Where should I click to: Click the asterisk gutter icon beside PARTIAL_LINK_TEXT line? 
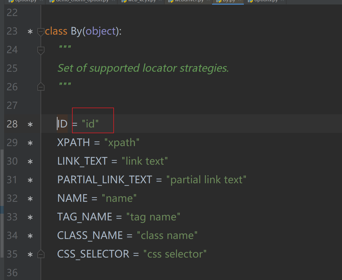pyautogui.click(x=30, y=181)
